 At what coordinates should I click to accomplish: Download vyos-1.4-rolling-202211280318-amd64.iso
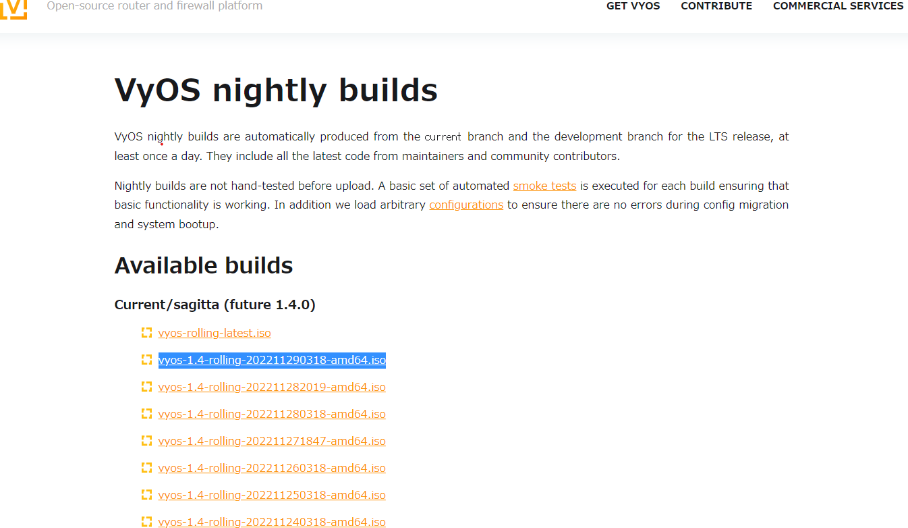coord(272,414)
